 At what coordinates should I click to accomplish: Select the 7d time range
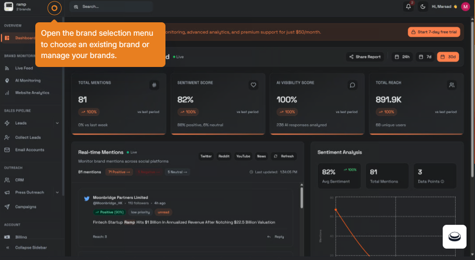(x=425, y=57)
